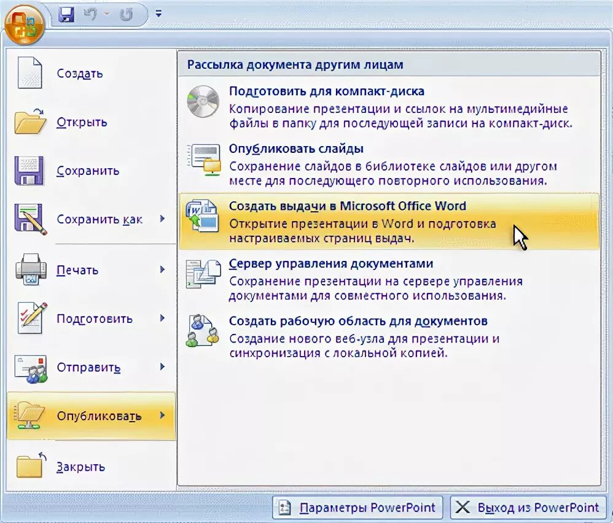
Task: Click the printer icon for Печать
Action: (31, 269)
